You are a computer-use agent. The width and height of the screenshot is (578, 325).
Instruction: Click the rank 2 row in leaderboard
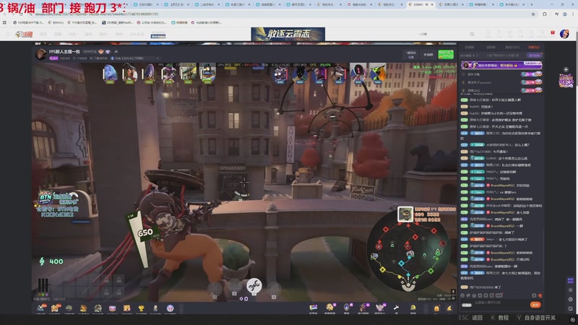(501, 82)
